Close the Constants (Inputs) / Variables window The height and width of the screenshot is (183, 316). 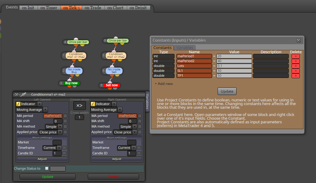point(299,40)
